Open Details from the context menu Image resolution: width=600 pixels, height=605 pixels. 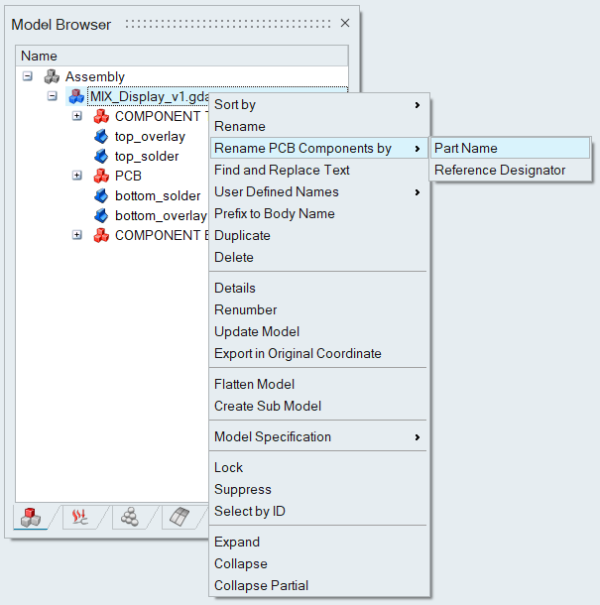[319, 289]
